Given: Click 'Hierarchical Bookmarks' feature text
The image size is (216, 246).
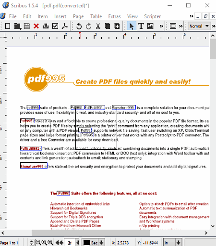Looking at the screenshot, I should point(69,208).
